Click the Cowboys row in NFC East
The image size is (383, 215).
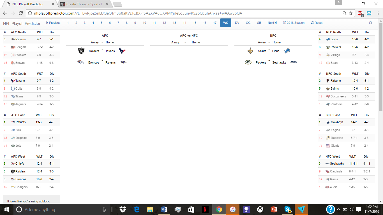tap(347, 122)
